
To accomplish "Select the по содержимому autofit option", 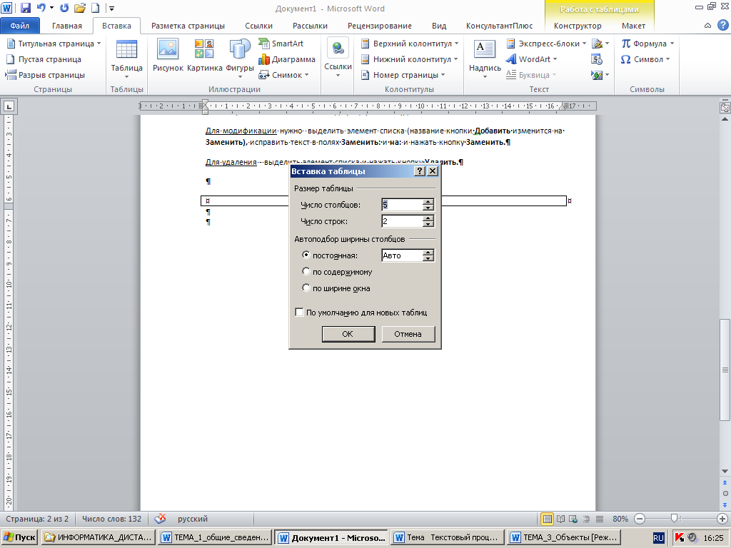I will click(x=337, y=272).
